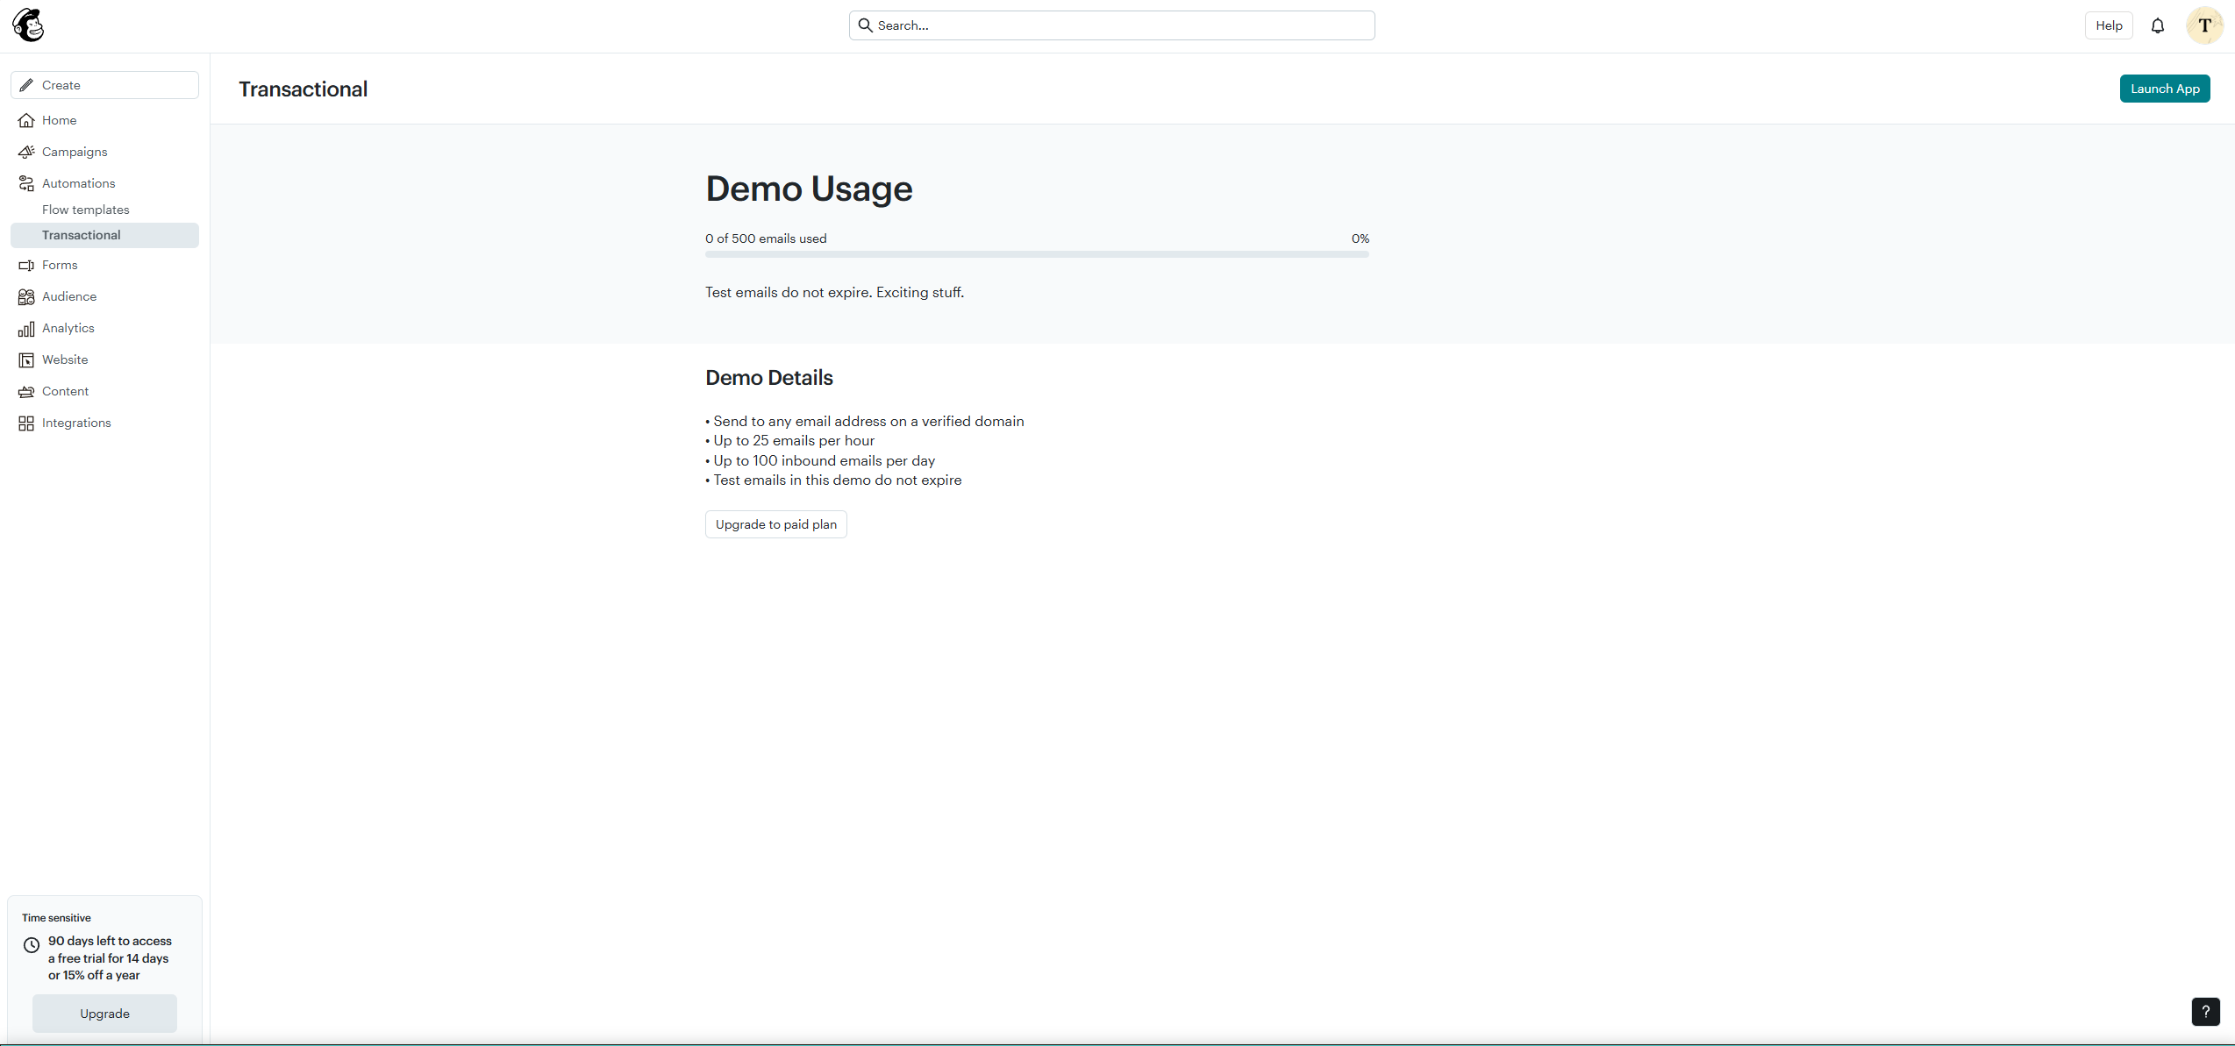Click the Transactional page title

coord(303,89)
